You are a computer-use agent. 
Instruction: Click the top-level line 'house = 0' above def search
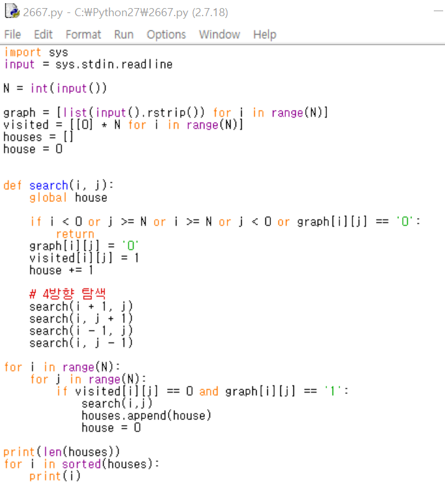click(x=33, y=149)
